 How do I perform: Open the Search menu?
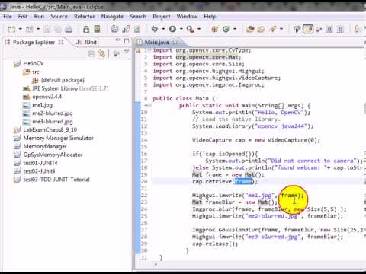point(138,17)
